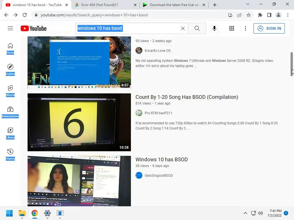
Task: Open Library in the YouTube sidebar
Action: [10, 133]
